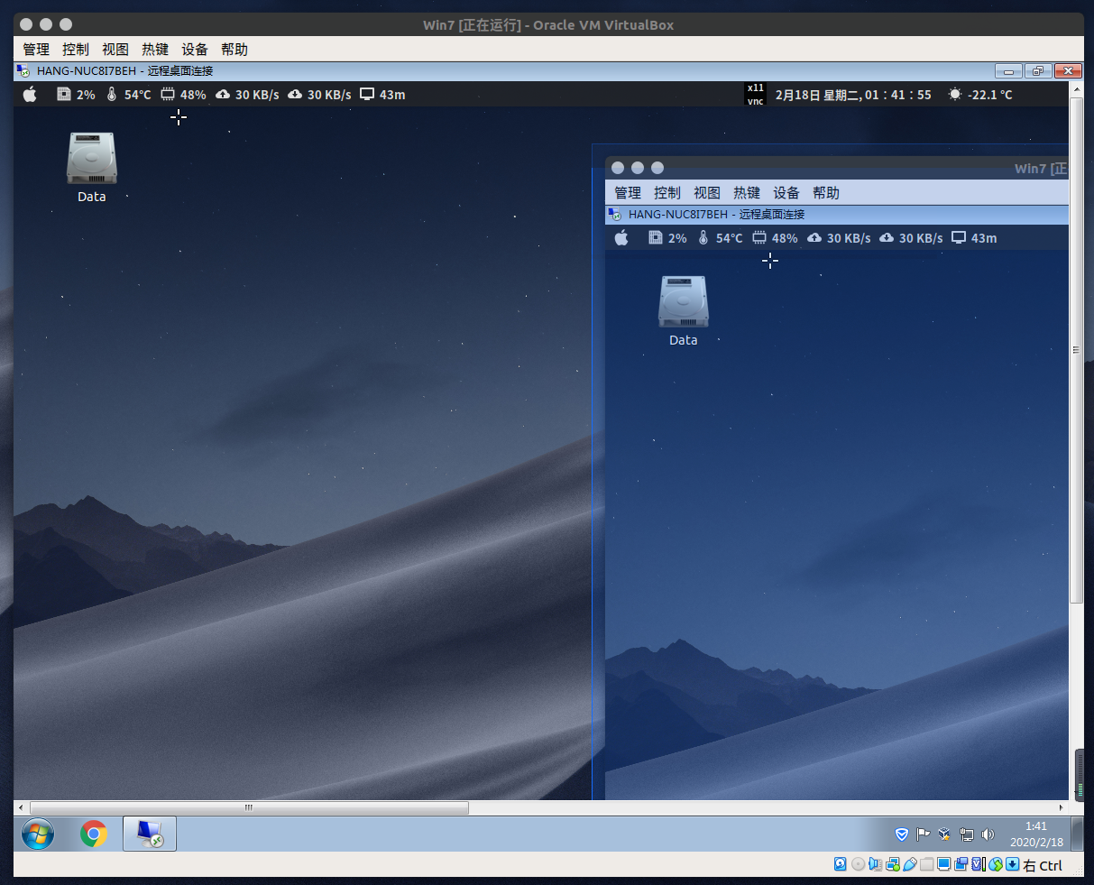Click the mouse integration icon in the VirtualBox status bar

tap(996, 864)
